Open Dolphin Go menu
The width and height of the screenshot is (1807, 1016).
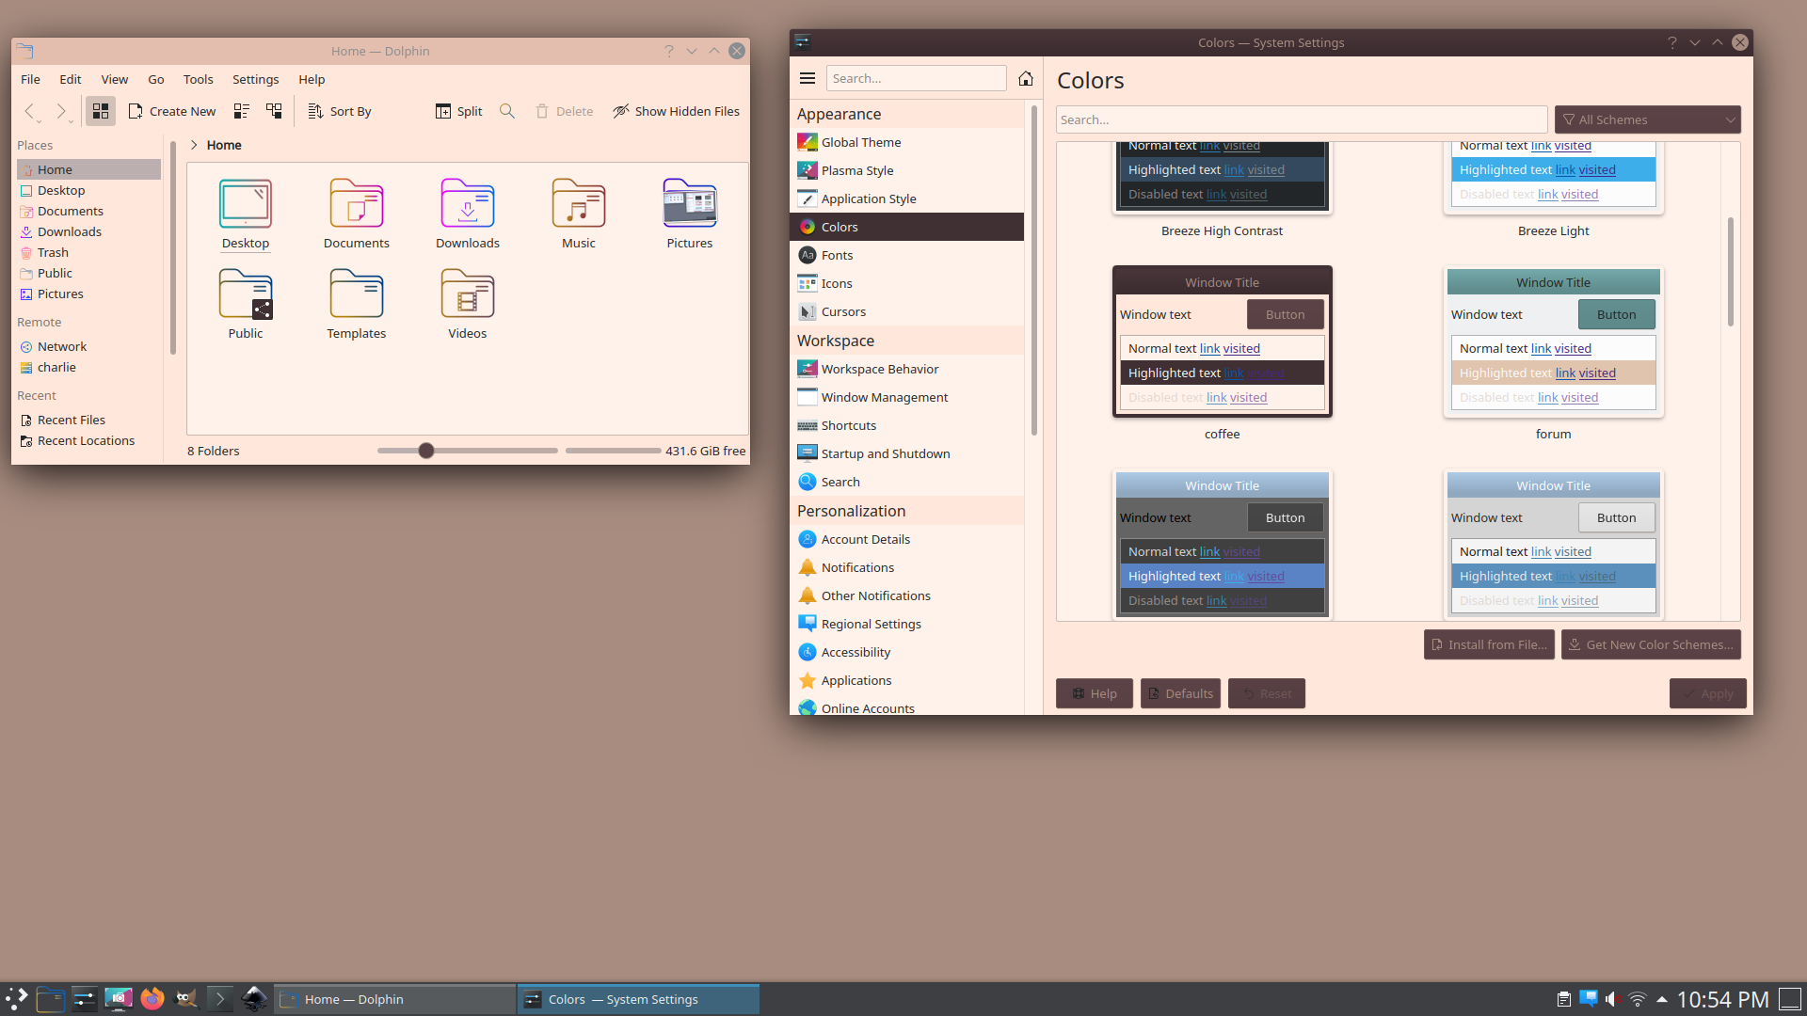[x=156, y=79]
